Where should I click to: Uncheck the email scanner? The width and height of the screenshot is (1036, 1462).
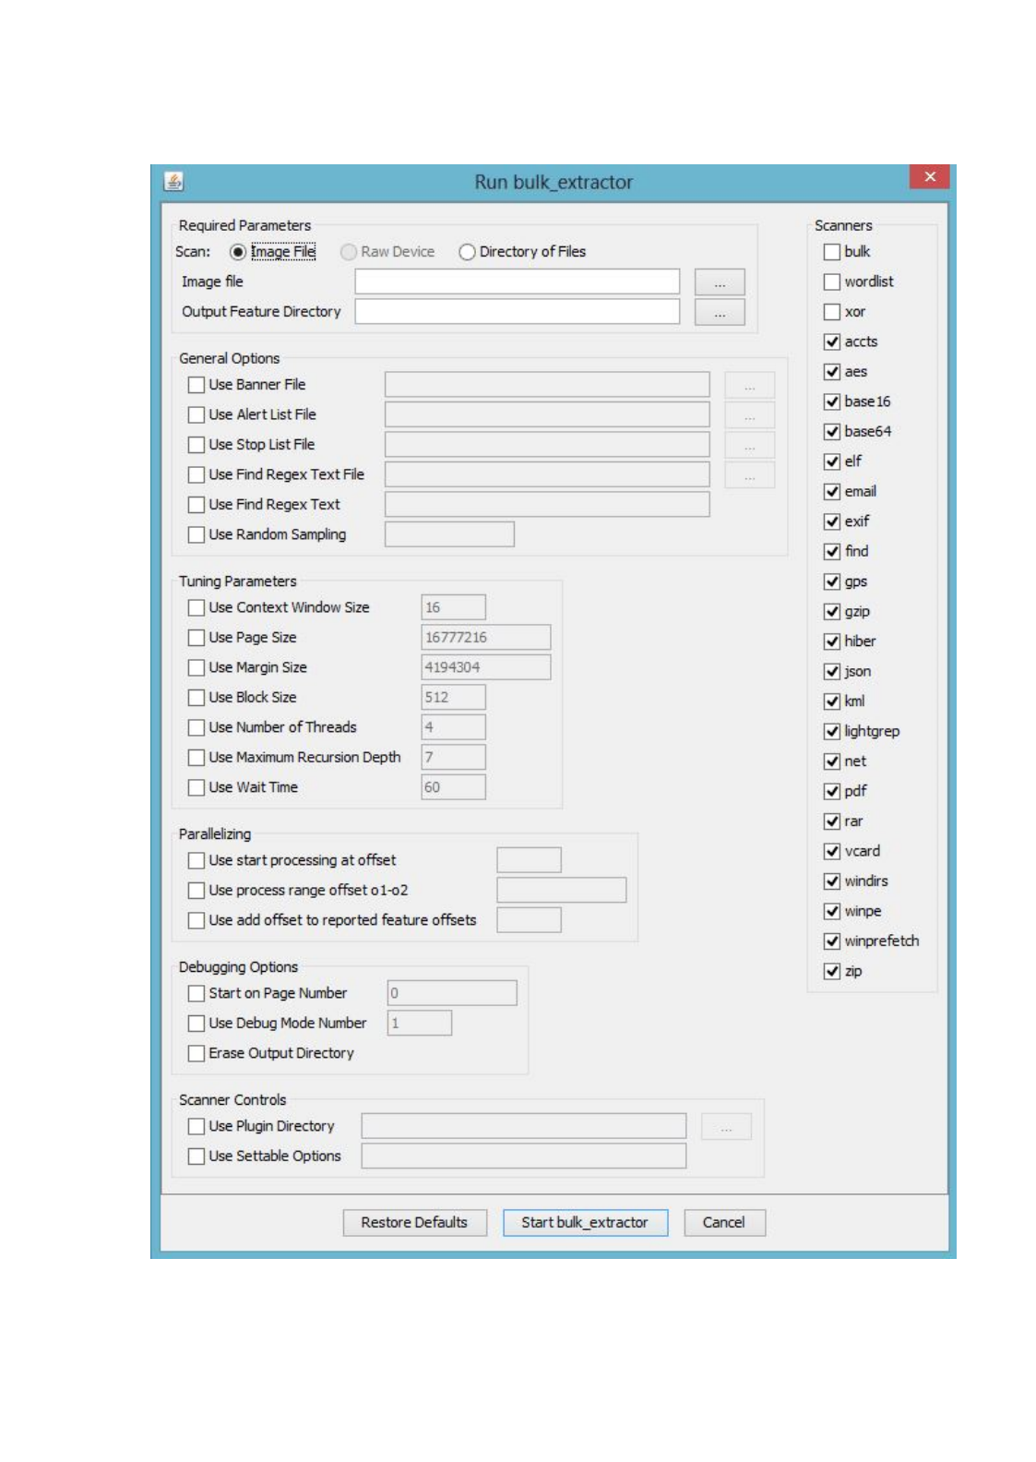(x=831, y=492)
